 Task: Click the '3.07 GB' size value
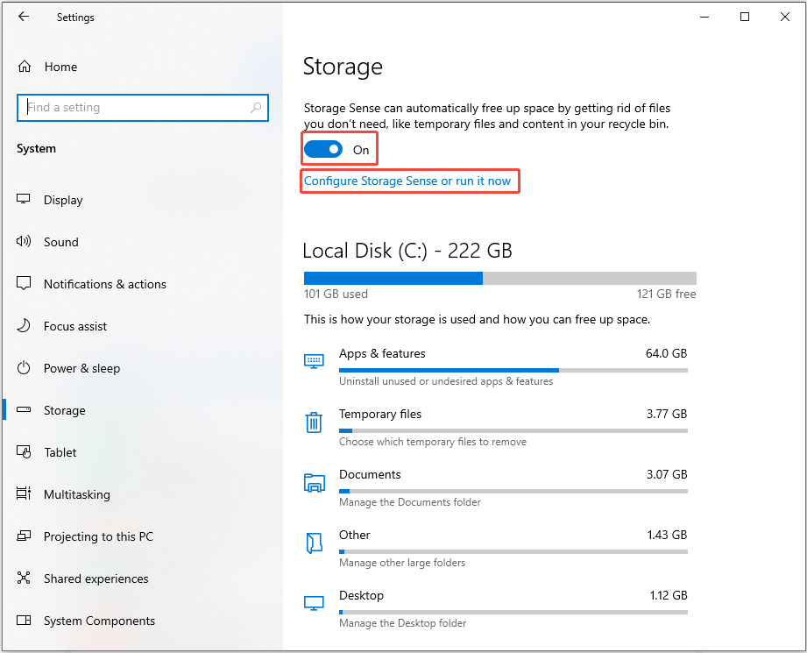[667, 474]
